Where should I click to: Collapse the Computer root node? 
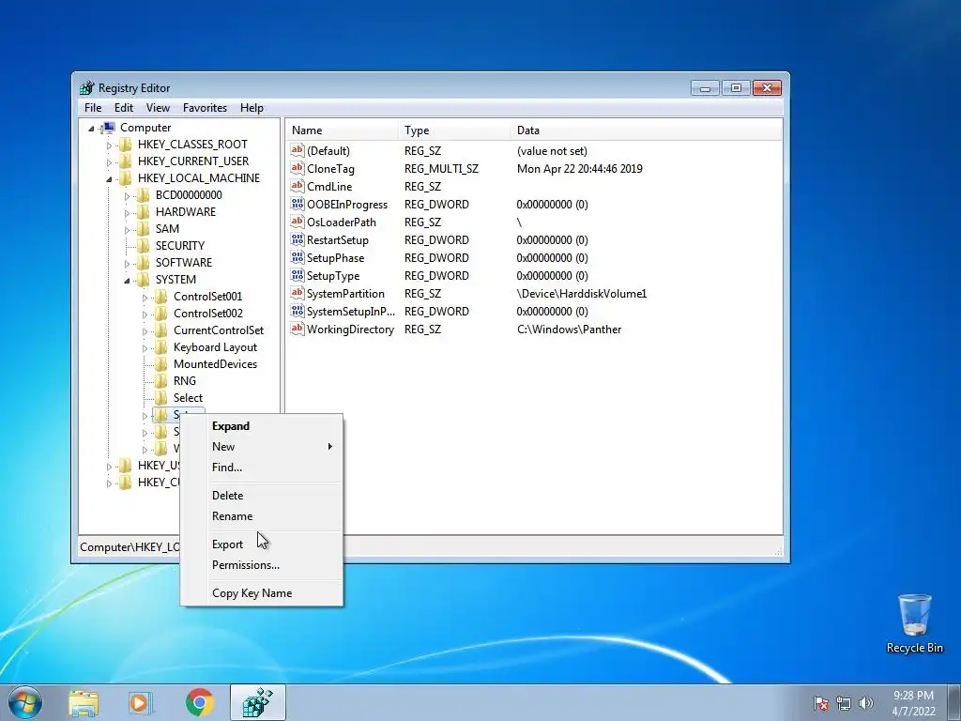[x=91, y=128]
